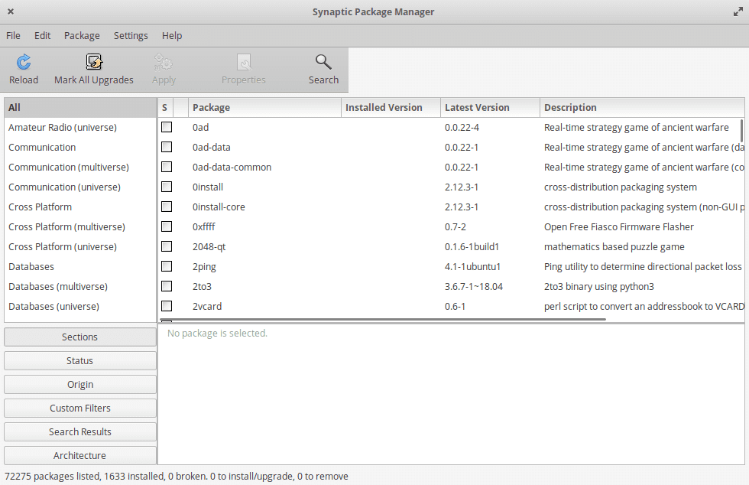Mark the 2ping package checkbox
Screen dimensions: 749x485
pyautogui.click(x=167, y=266)
